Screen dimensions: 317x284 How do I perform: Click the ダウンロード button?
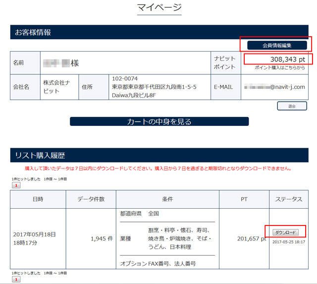click(x=285, y=232)
